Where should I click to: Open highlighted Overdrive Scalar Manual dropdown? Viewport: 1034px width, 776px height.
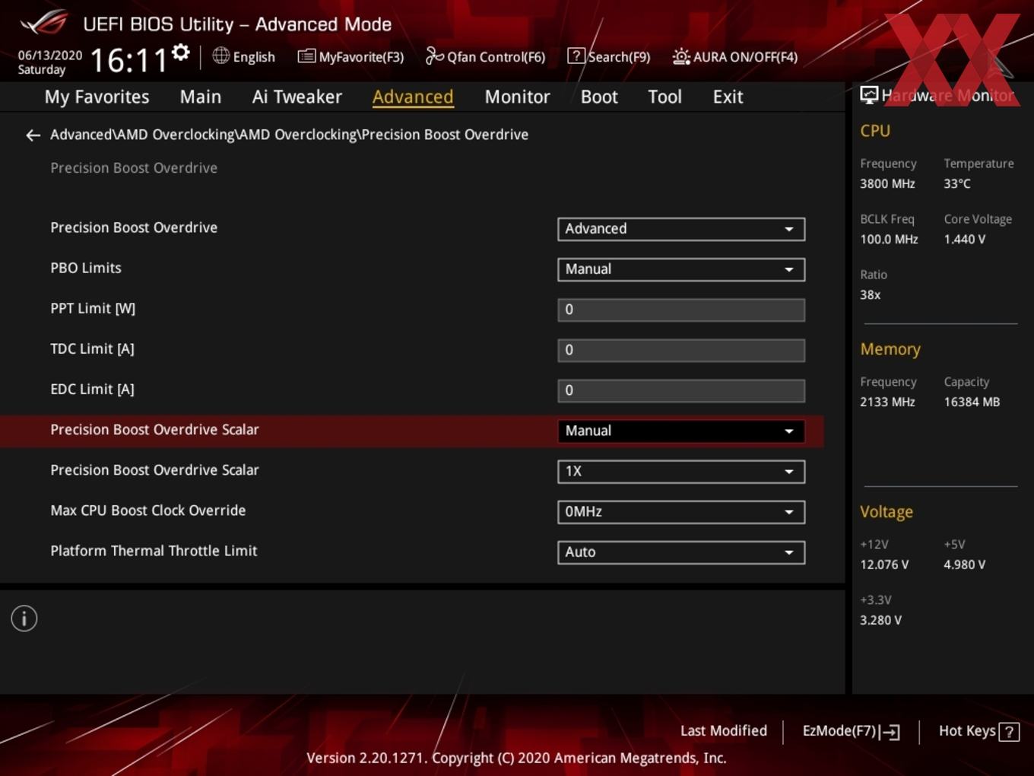[681, 431]
